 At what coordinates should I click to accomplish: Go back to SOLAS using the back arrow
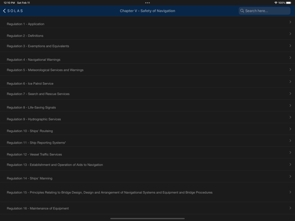[x=4, y=11]
